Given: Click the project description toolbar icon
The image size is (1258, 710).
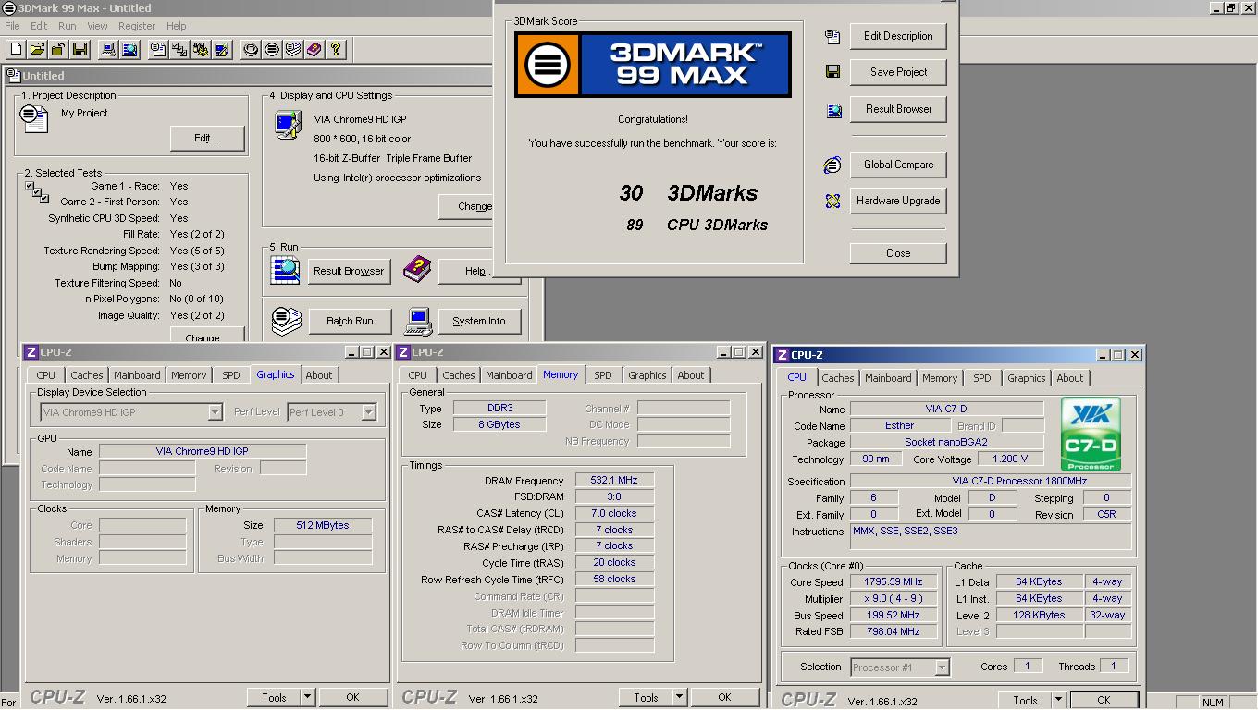Looking at the screenshot, I should point(158,49).
